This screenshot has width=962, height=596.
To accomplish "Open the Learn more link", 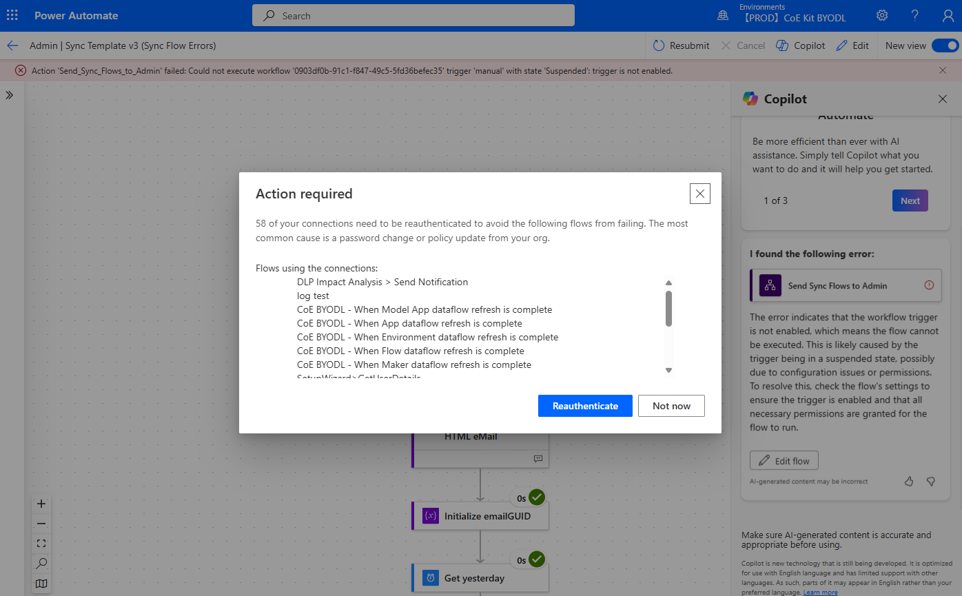I will coord(820,593).
